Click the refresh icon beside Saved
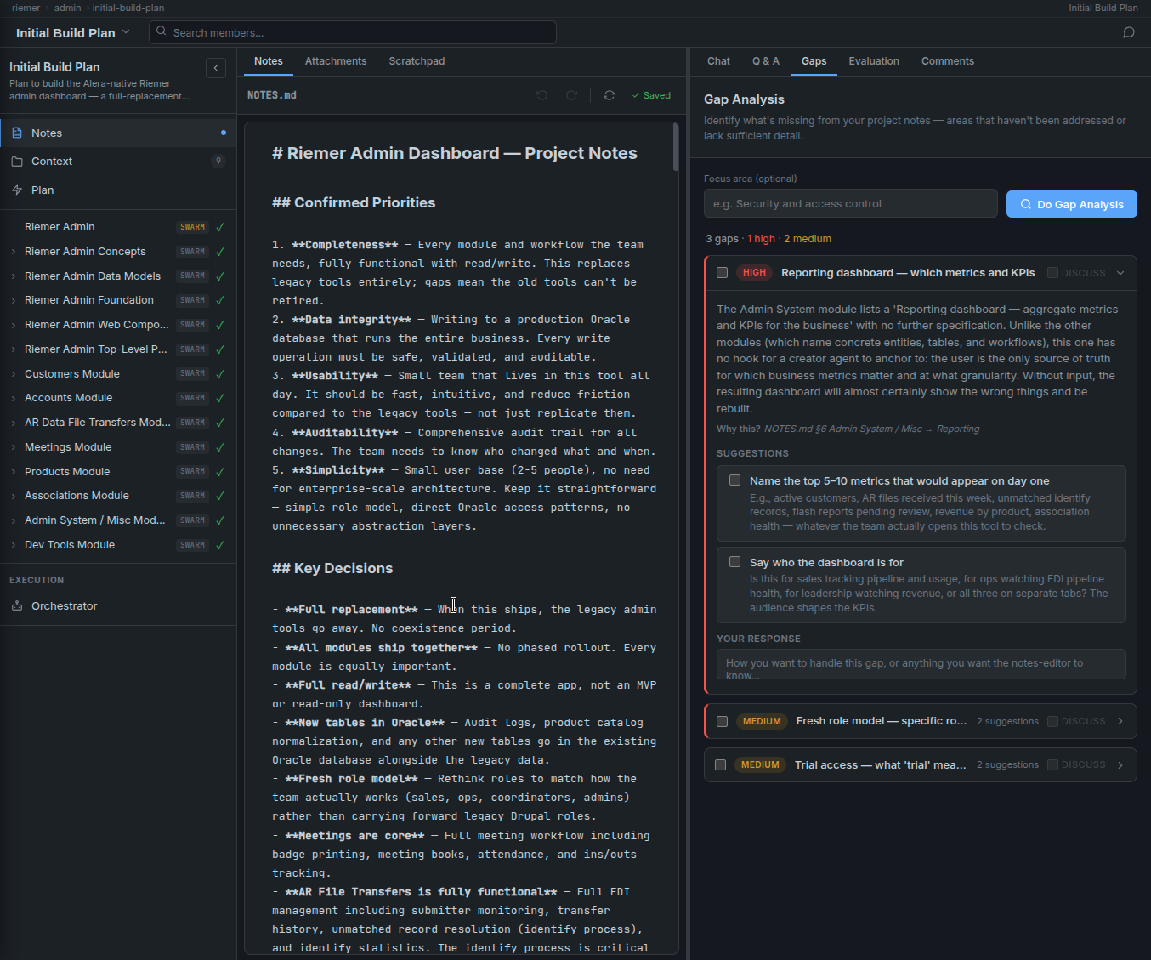Screen dimensions: 1151x960 pos(610,95)
